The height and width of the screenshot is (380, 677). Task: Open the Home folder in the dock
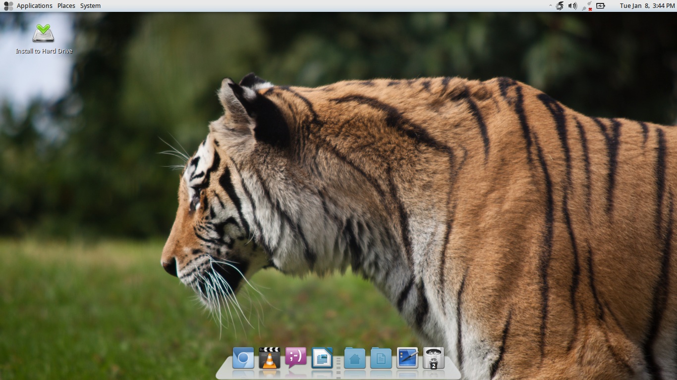(354, 358)
